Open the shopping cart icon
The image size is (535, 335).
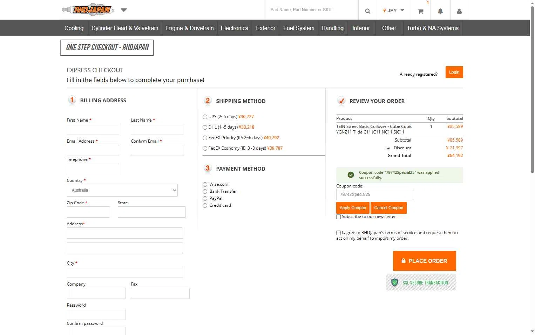tap(421, 11)
